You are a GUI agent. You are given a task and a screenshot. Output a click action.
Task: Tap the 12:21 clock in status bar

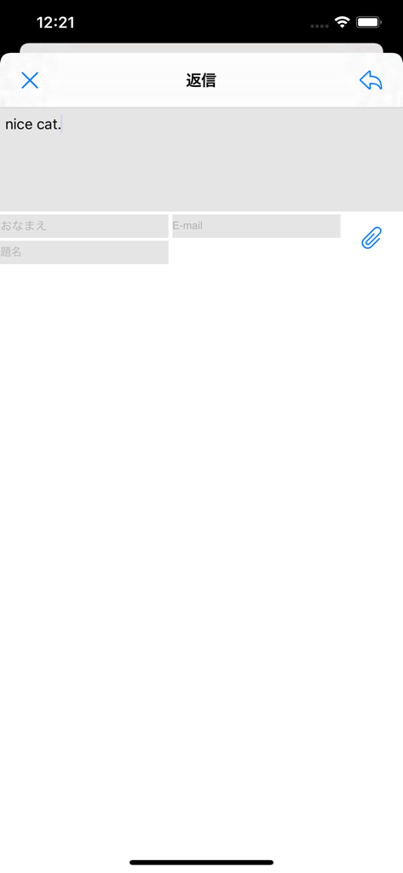pyautogui.click(x=55, y=22)
